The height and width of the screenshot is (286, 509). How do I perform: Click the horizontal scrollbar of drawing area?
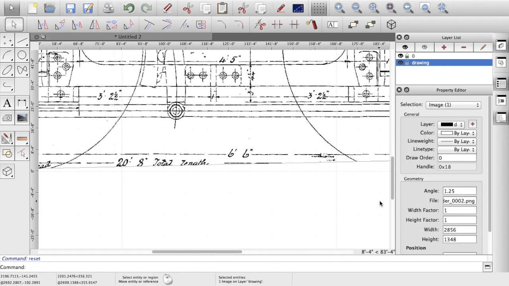click(x=197, y=252)
